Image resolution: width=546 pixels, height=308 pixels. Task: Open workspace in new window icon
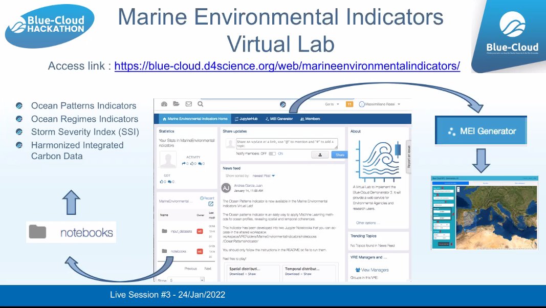click(211, 204)
